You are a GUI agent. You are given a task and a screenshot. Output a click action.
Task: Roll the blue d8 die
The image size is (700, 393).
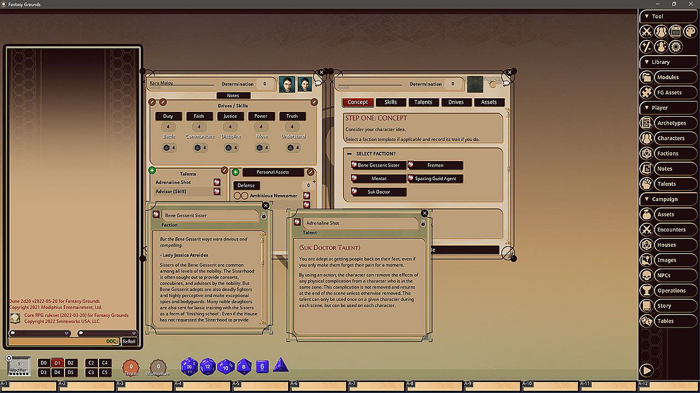click(244, 366)
